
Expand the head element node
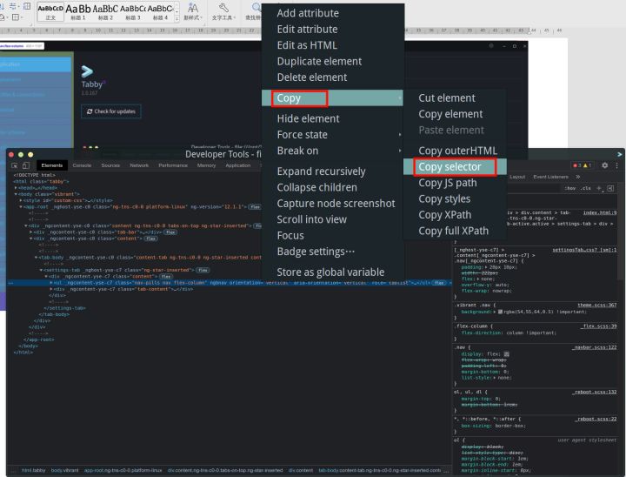click(16, 187)
